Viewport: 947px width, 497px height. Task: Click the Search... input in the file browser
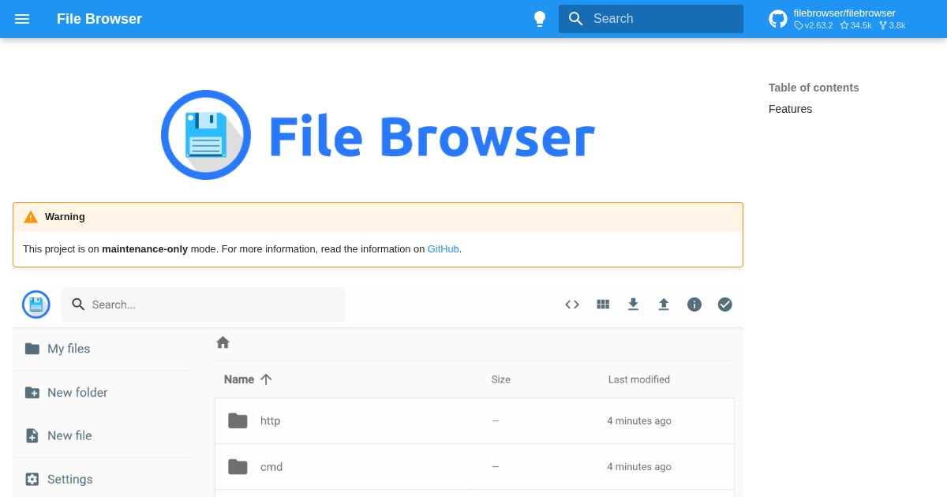click(203, 305)
